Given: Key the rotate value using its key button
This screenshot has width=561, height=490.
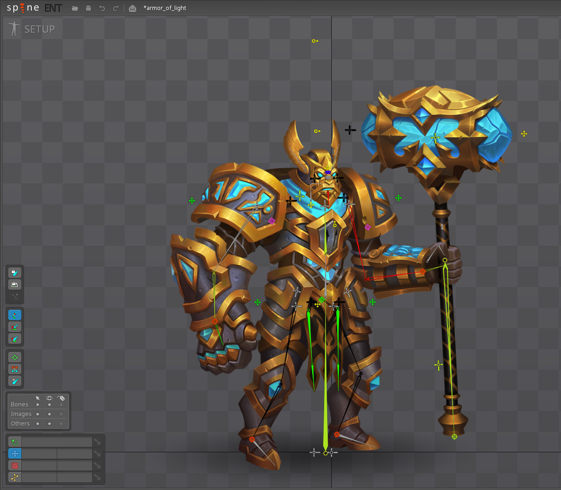Looking at the screenshot, I should (x=97, y=441).
